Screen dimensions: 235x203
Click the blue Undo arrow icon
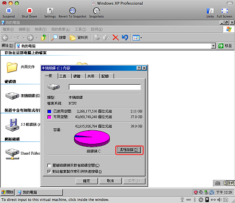125,38
